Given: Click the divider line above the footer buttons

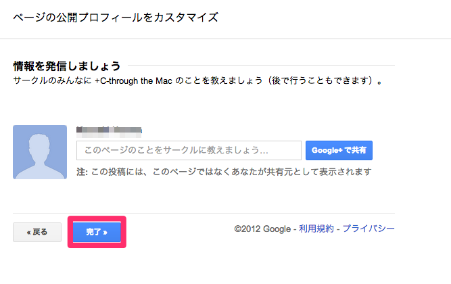Looking at the screenshot, I should point(203,214).
